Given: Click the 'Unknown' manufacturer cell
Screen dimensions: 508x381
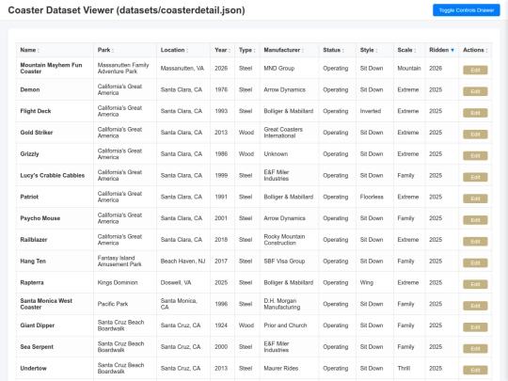Looking at the screenshot, I should pyautogui.click(x=290, y=153).
